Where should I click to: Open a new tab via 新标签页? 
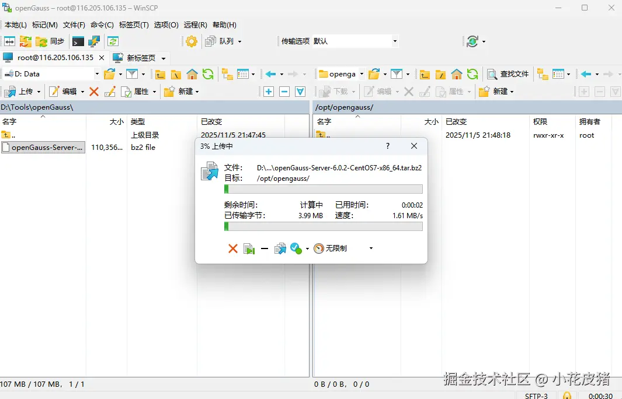(139, 58)
